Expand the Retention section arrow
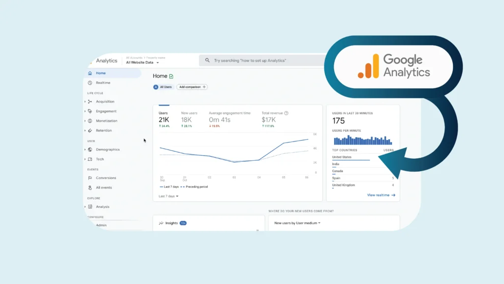The height and width of the screenshot is (284, 504). coord(85,131)
